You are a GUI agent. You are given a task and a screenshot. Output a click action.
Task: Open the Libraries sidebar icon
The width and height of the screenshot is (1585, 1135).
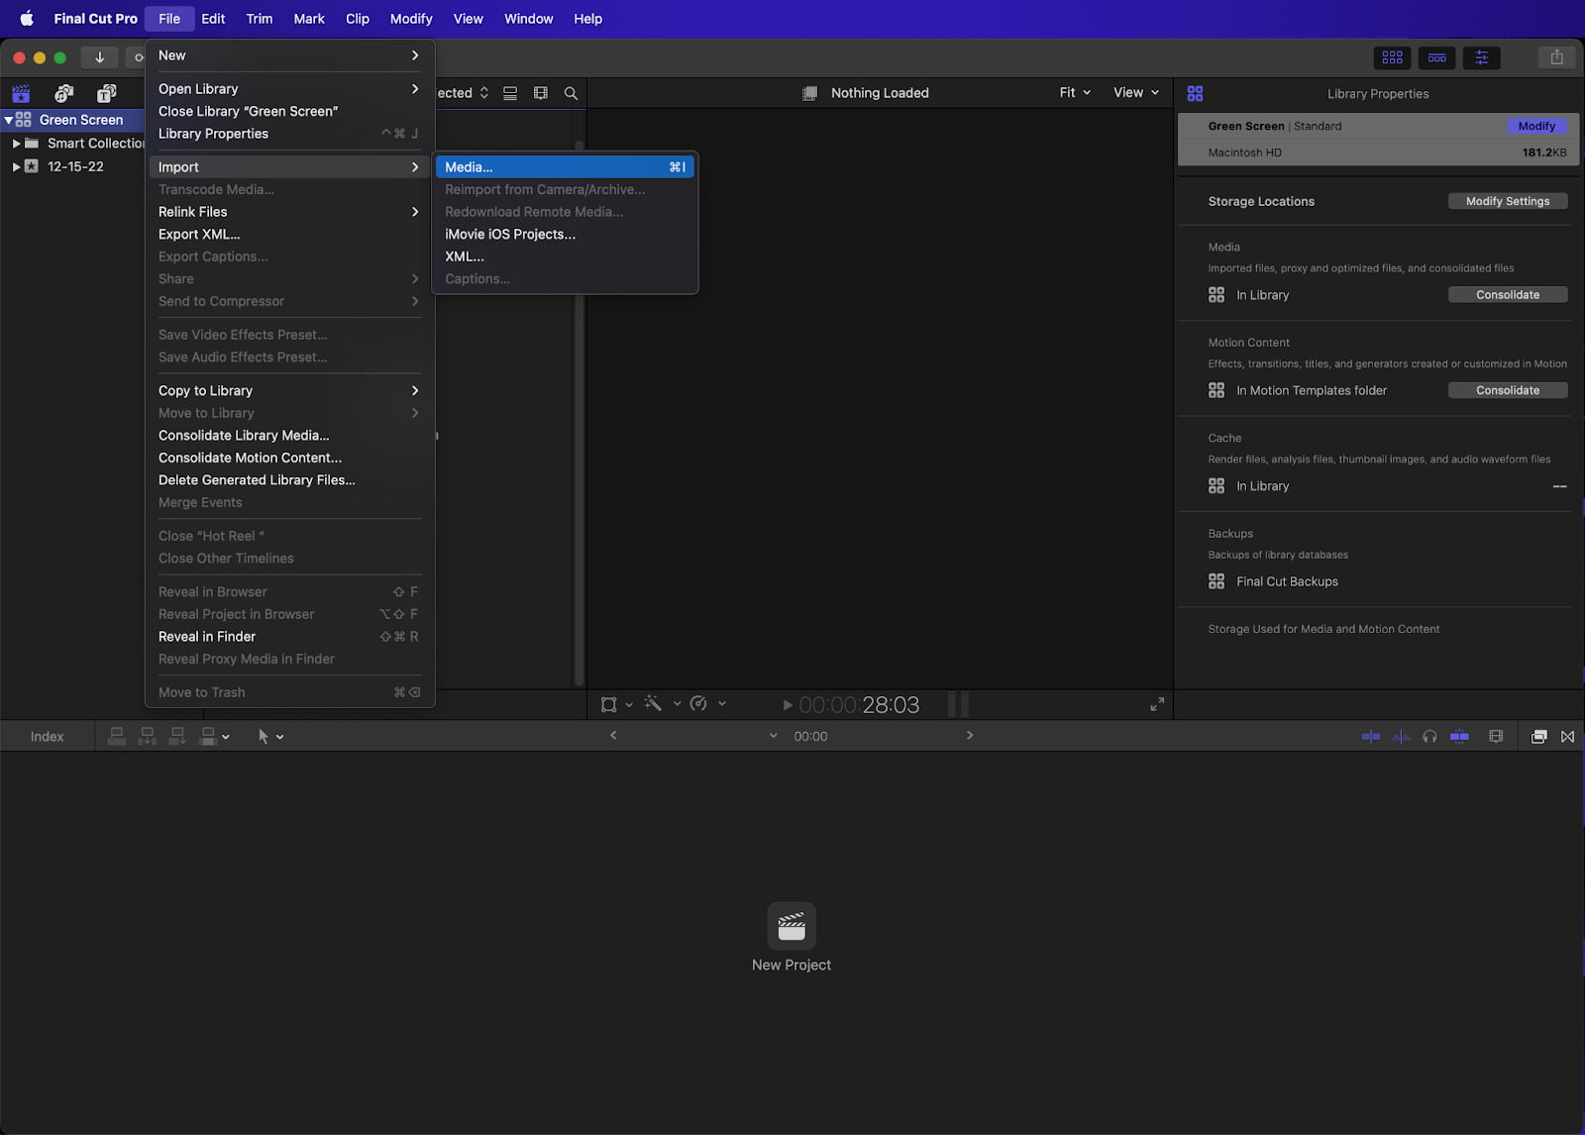tap(21, 94)
